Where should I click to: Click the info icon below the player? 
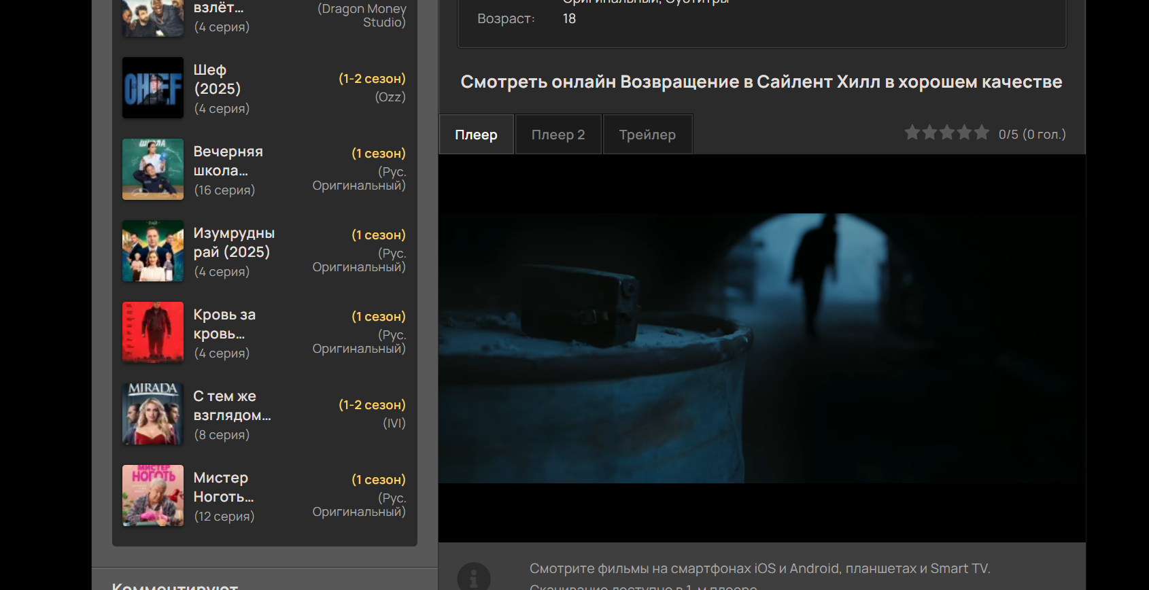474,577
